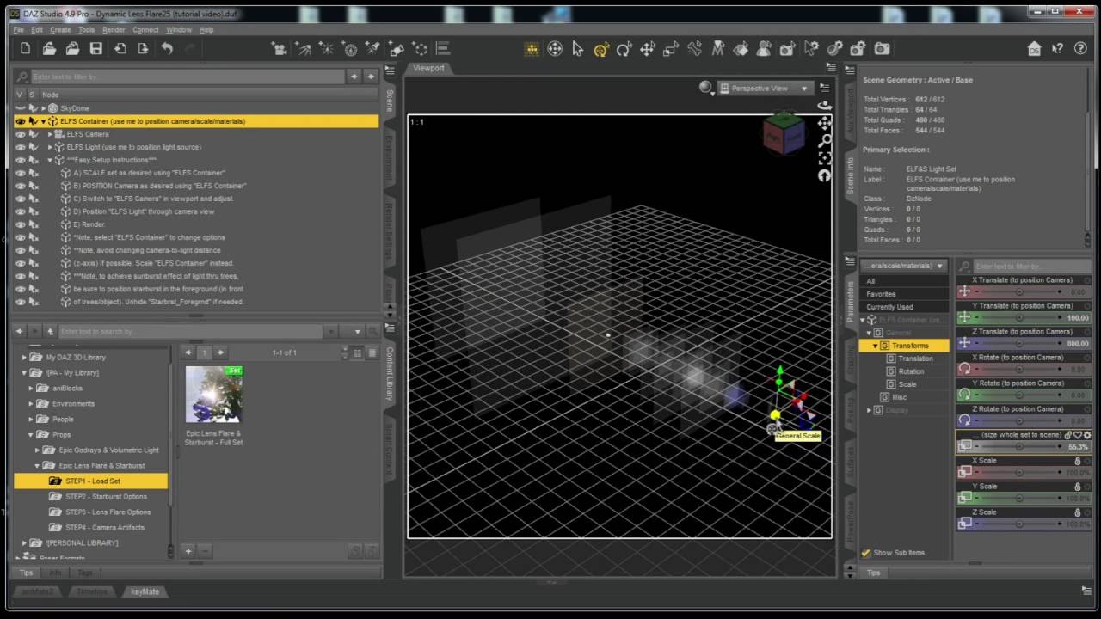The height and width of the screenshot is (619, 1101).
Task: Toggle visibility eye of E) Render row
Action: [x=21, y=224]
